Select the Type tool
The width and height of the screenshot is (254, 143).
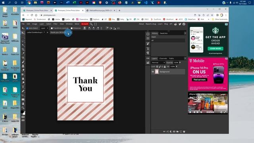point(23,87)
